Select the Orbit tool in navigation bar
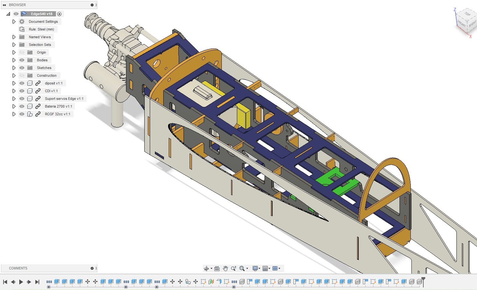 tap(206, 268)
